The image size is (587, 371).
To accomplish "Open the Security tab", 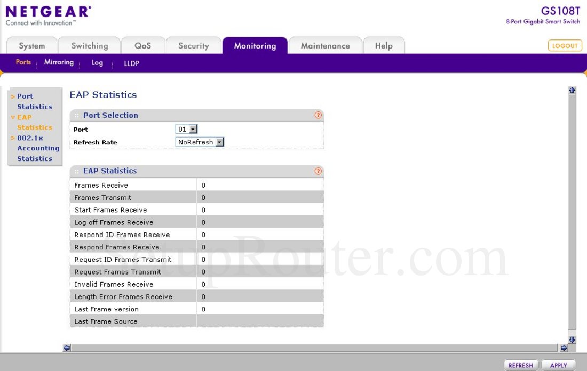I will coord(194,46).
